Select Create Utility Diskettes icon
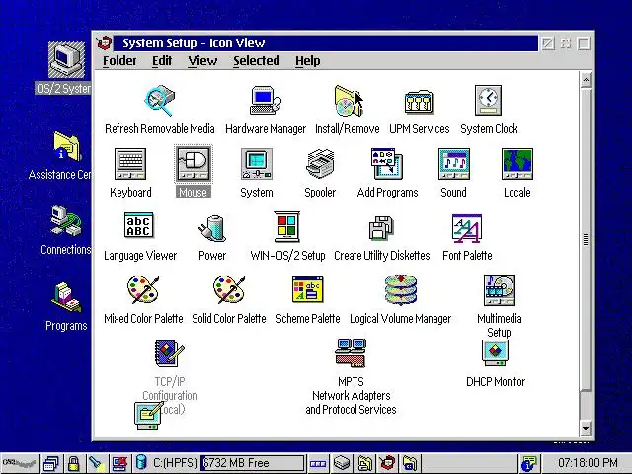This screenshot has width=632, height=474. (x=381, y=228)
